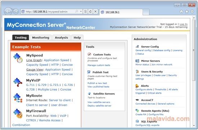
Task: Click the Server Config tools icon
Action: click(137, 47)
